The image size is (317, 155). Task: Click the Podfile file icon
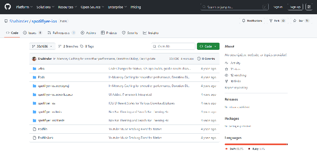tap(34, 129)
